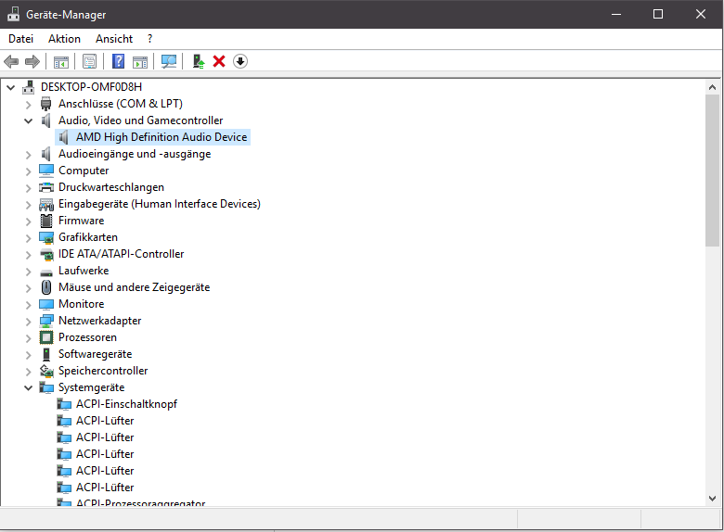Click the scrollbar down arrow
This screenshot has width=724, height=532.
point(712,498)
